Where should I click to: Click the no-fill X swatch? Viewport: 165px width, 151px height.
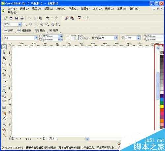(x=162, y=53)
